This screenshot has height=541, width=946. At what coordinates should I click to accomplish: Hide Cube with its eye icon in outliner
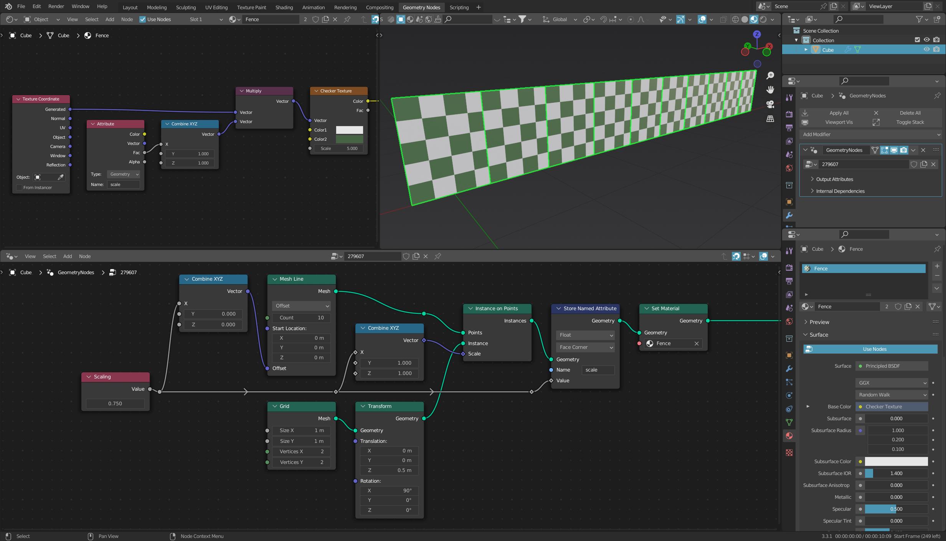click(926, 49)
